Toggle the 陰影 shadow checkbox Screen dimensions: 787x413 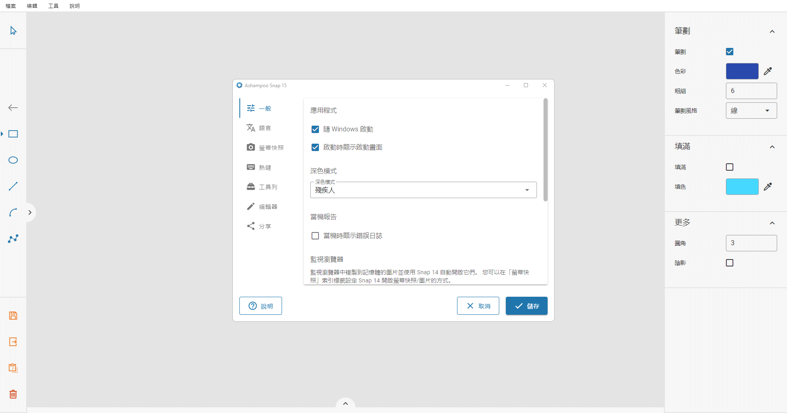[730, 263]
